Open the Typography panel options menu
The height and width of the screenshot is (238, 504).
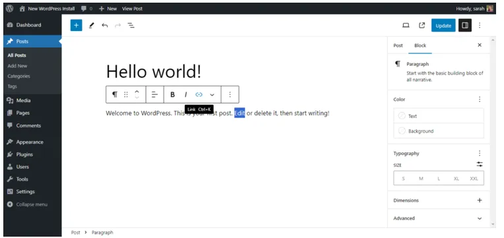[480, 153]
